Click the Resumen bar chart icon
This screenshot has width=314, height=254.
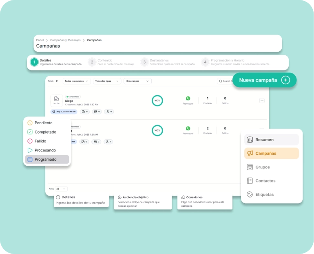point(250,140)
